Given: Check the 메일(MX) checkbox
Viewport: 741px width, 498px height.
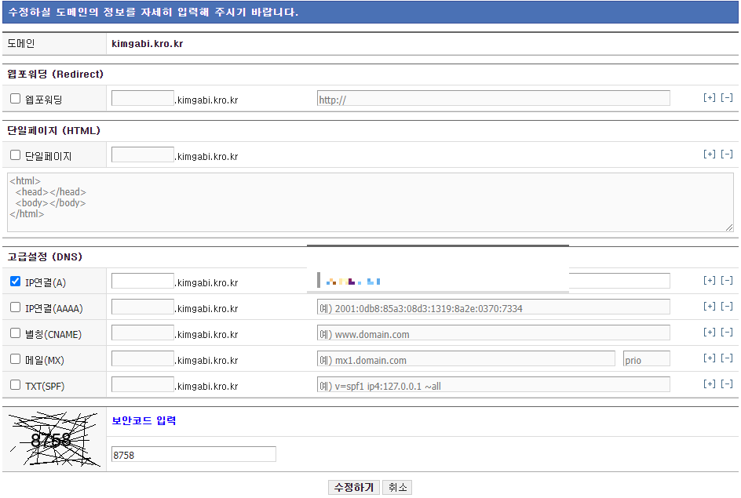Looking at the screenshot, I should 15,359.
